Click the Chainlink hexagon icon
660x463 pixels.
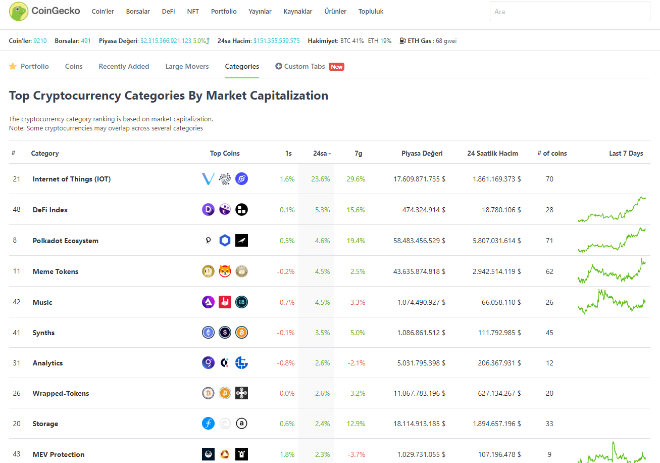225,241
